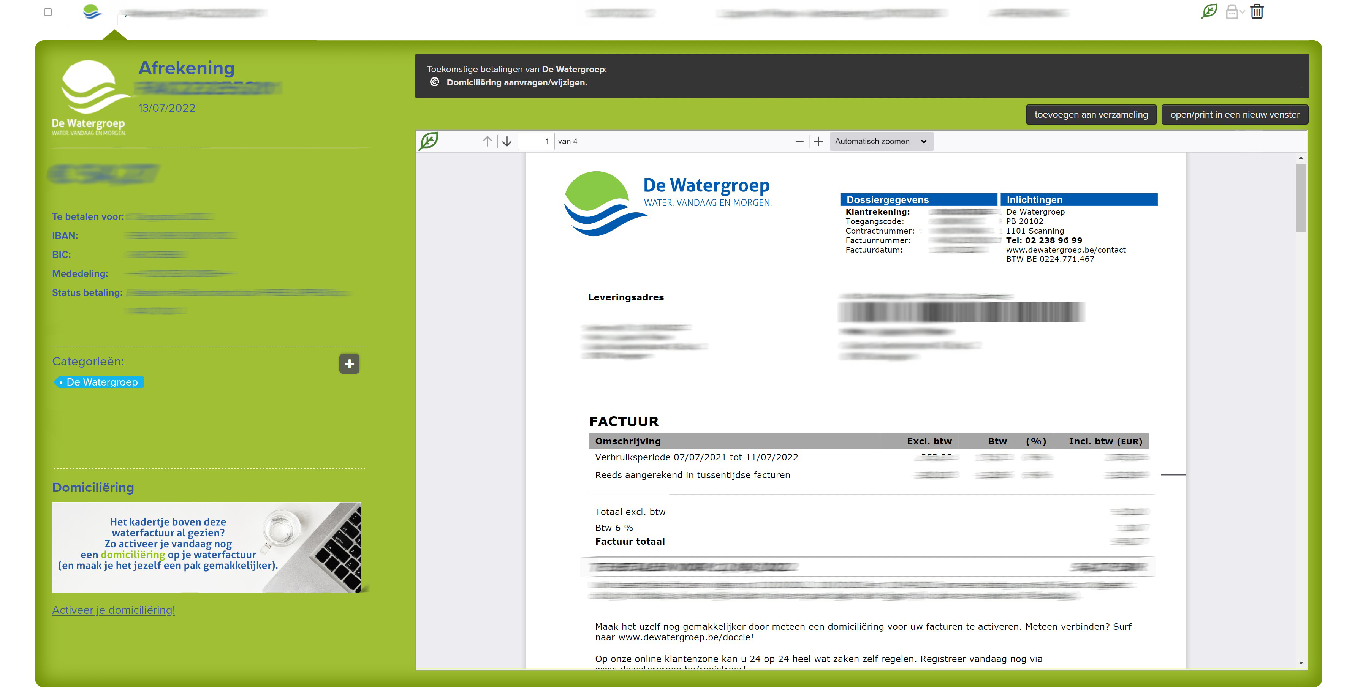
Task: Click the Status betaling: label
Action: click(x=87, y=293)
